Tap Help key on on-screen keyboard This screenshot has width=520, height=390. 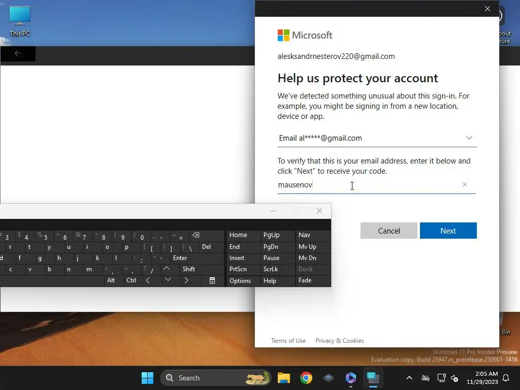coord(278,280)
